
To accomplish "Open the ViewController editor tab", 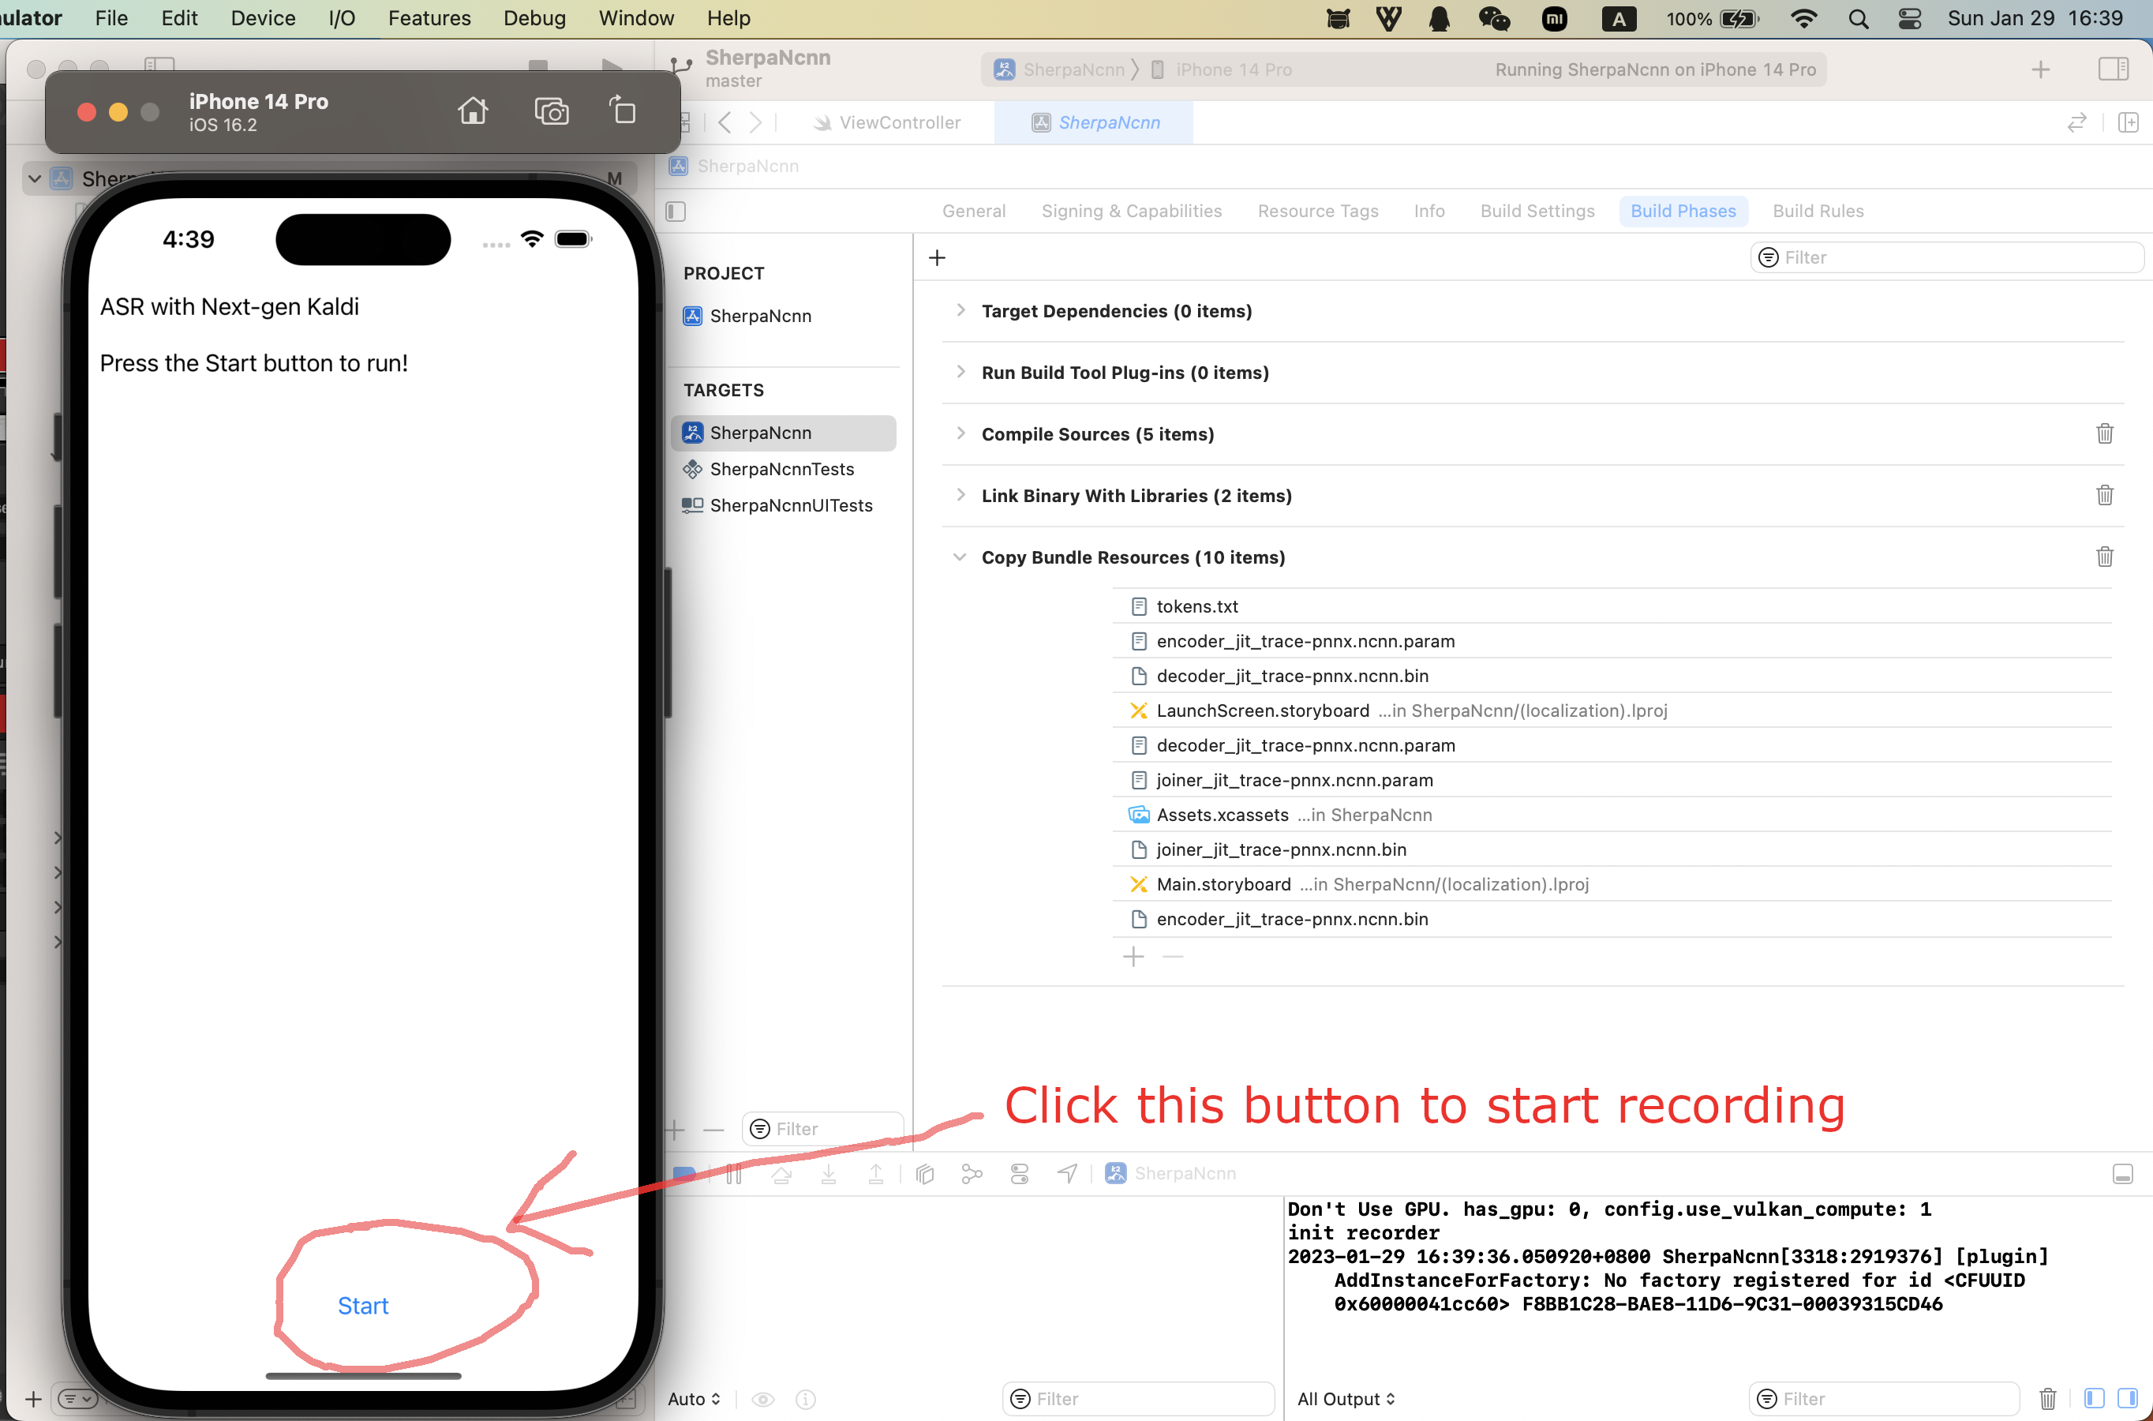I will [887, 122].
